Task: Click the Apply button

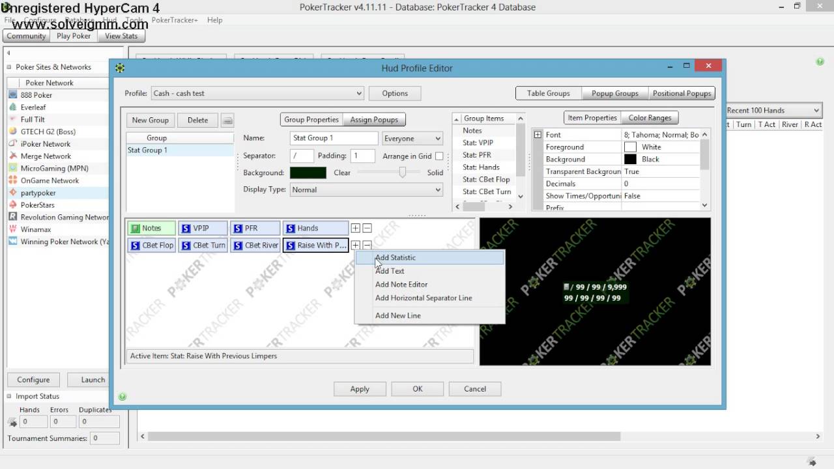Action: click(360, 389)
